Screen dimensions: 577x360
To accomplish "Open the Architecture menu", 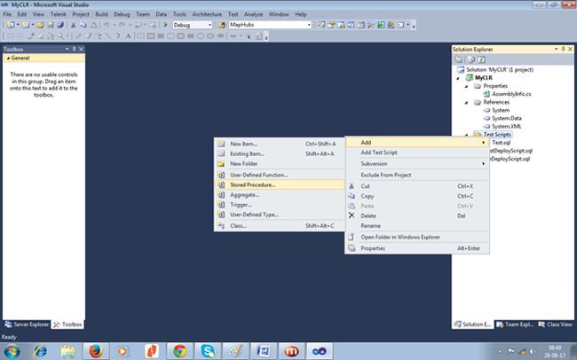I will pos(207,14).
